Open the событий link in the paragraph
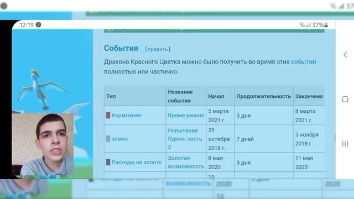 click(x=304, y=61)
